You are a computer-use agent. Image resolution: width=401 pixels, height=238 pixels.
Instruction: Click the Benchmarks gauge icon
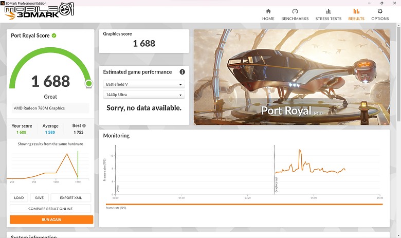tap(295, 11)
